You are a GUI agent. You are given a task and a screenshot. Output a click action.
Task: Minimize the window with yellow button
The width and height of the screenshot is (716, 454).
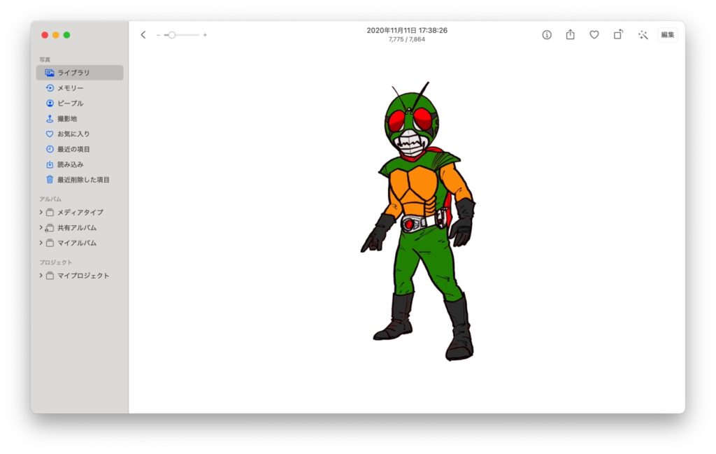coord(56,35)
